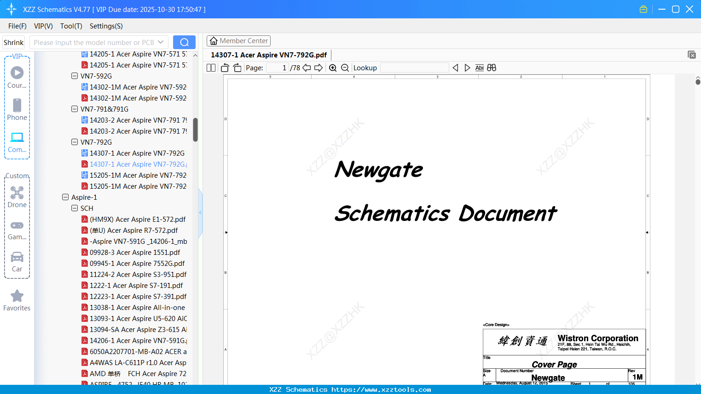Open 09928-3 Acer Aspire 1551.pdf
Image resolution: width=701 pixels, height=394 pixels.
(x=131, y=252)
